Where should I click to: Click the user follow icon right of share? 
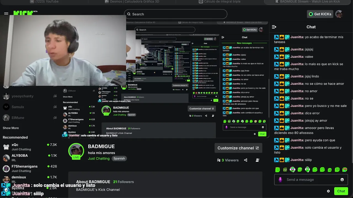click(x=258, y=160)
